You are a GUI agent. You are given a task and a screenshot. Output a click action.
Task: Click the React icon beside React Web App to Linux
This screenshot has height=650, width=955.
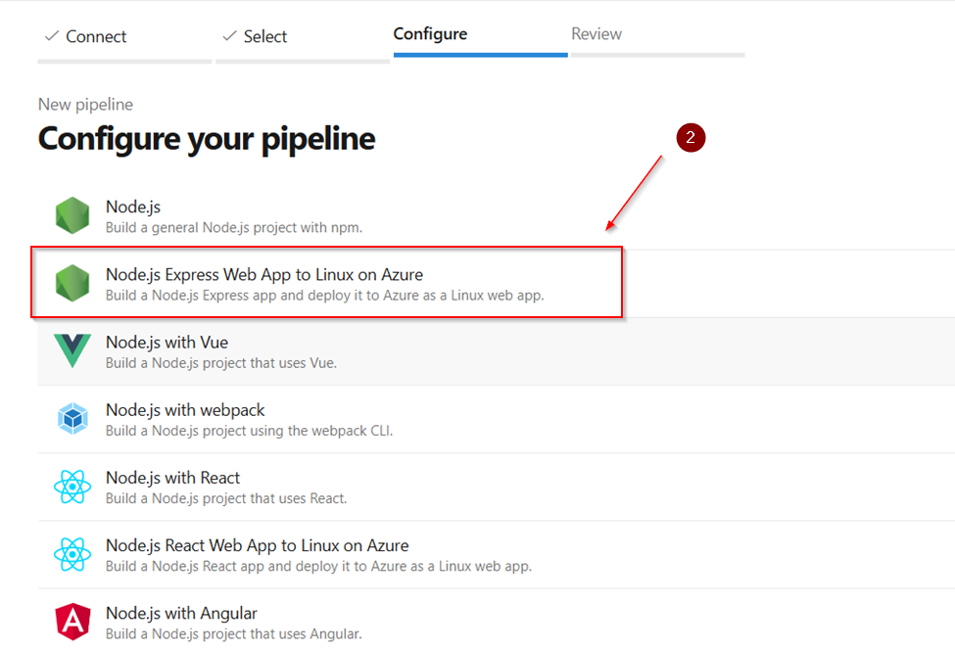click(72, 554)
